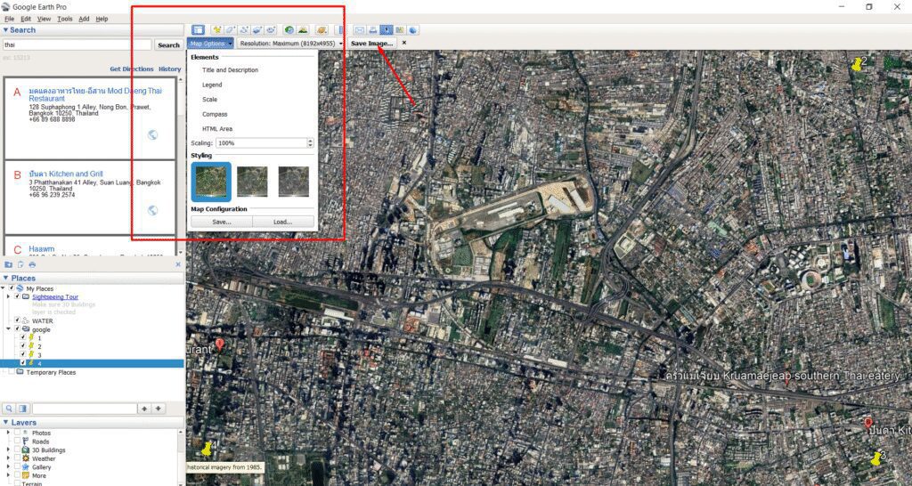The height and width of the screenshot is (486, 912).
Task: Click the Add Placemark pushpin toolbar icon
Action: [217, 29]
